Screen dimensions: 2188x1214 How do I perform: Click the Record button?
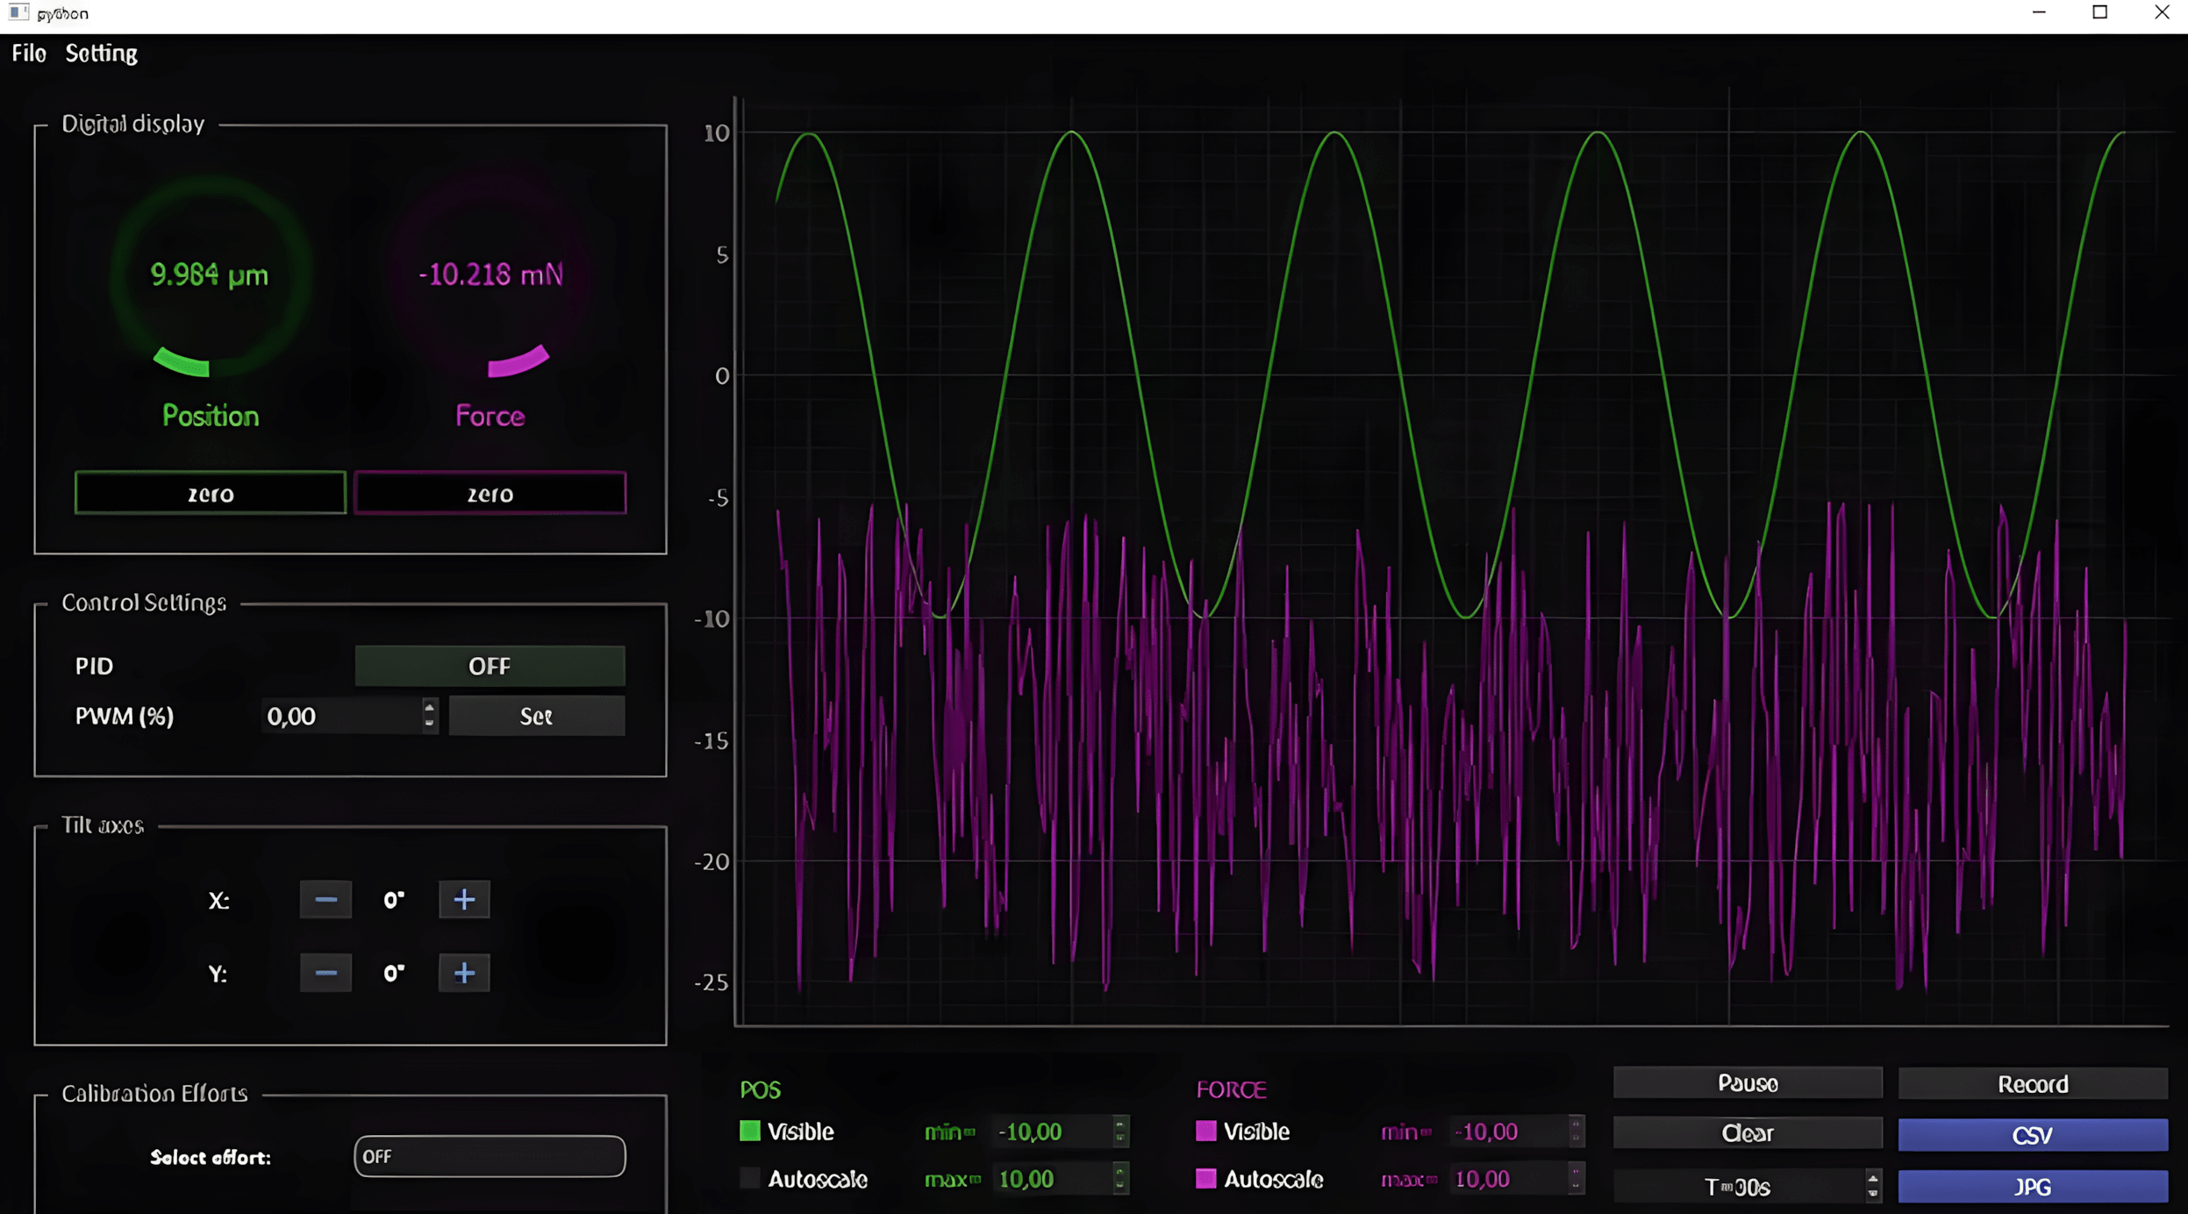(2032, 1084)
